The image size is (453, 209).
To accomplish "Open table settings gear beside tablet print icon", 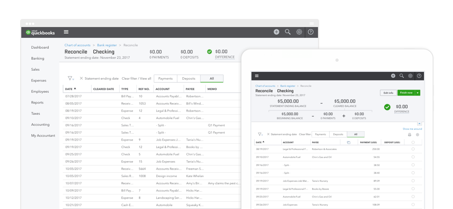I will tap(417, 134).
